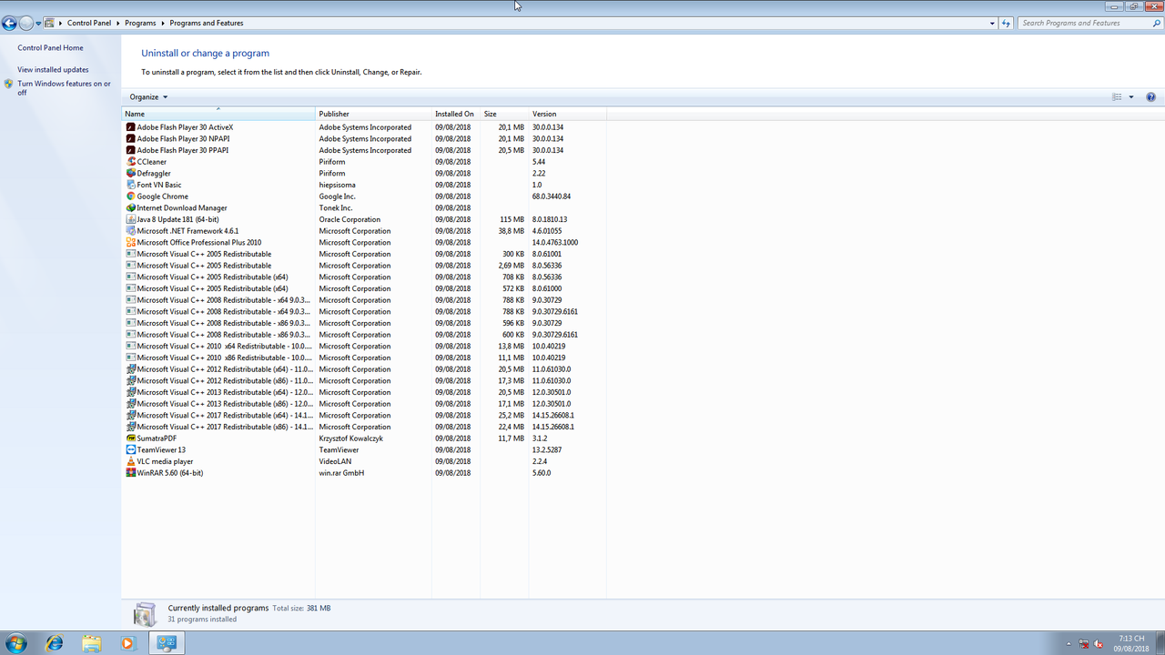Screen dimensions: 1165x655
Task: Click the Font VN Basic icon
Action: coord(131,185)
